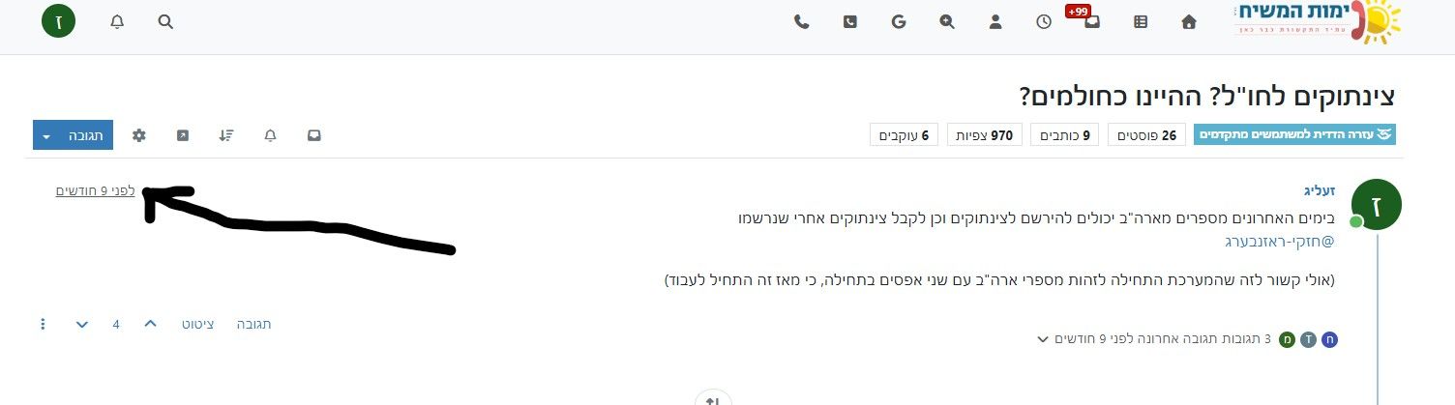Mark topic unread with the inbox icon
Image resolution: width=1455 pixels, height=405 pixels.
tap(314, 135)
